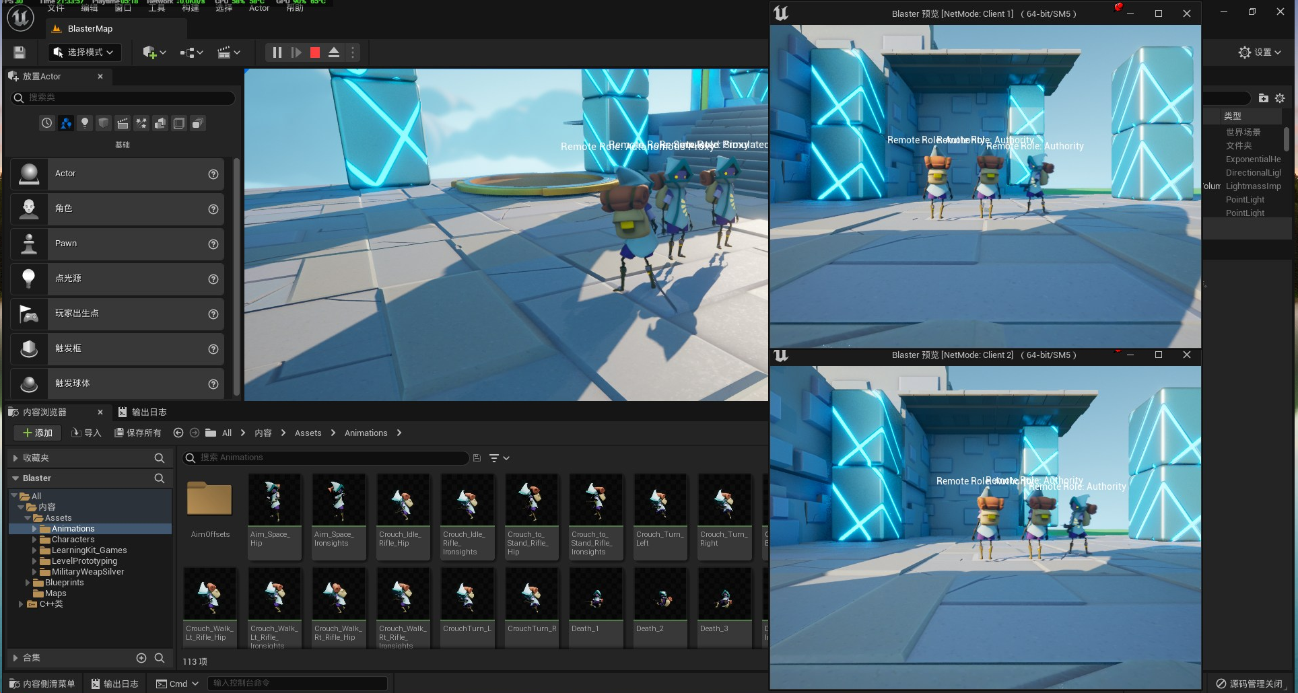Click the 添加 Add button in Content Browser
Screen dimensions: 1298x693
point(38,433)
